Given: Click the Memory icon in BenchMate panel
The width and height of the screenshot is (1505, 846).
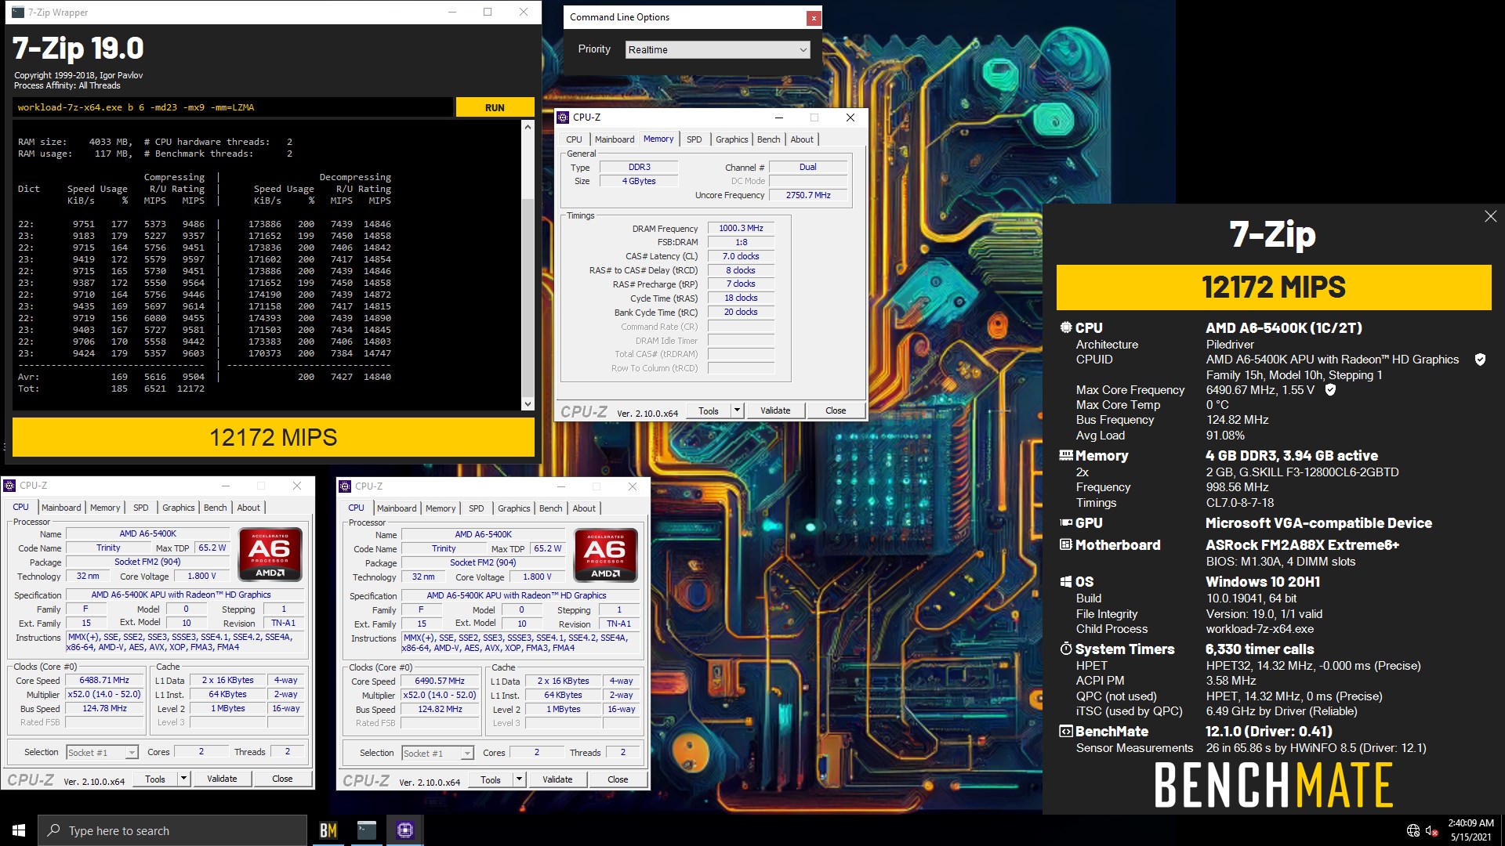Looking at the screenshot, I should click(x=1065, y=455).
